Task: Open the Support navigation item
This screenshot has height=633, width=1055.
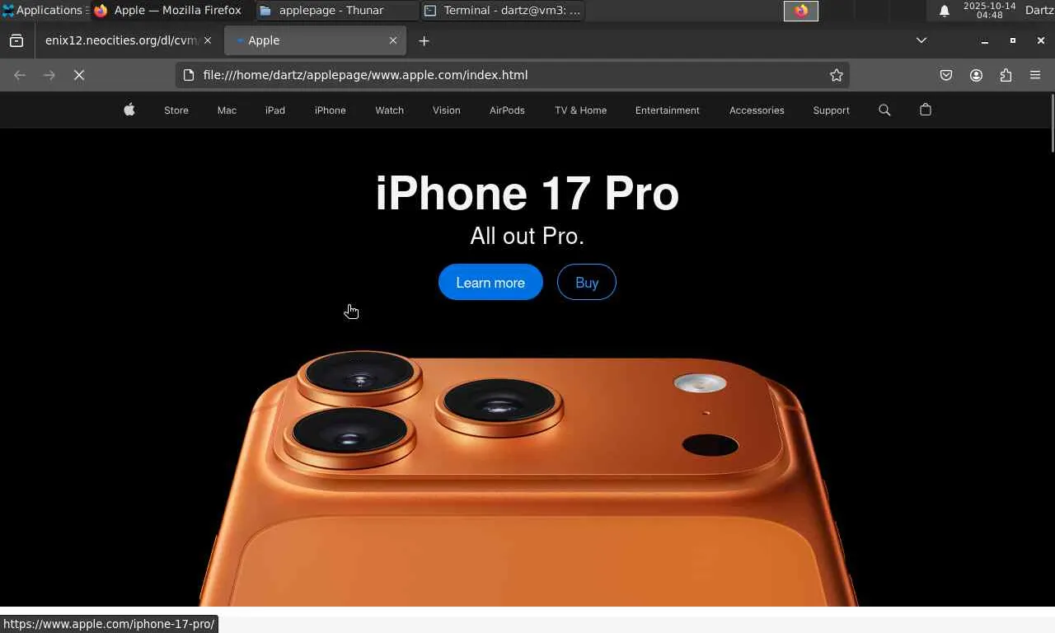Action: pos(831,110)
